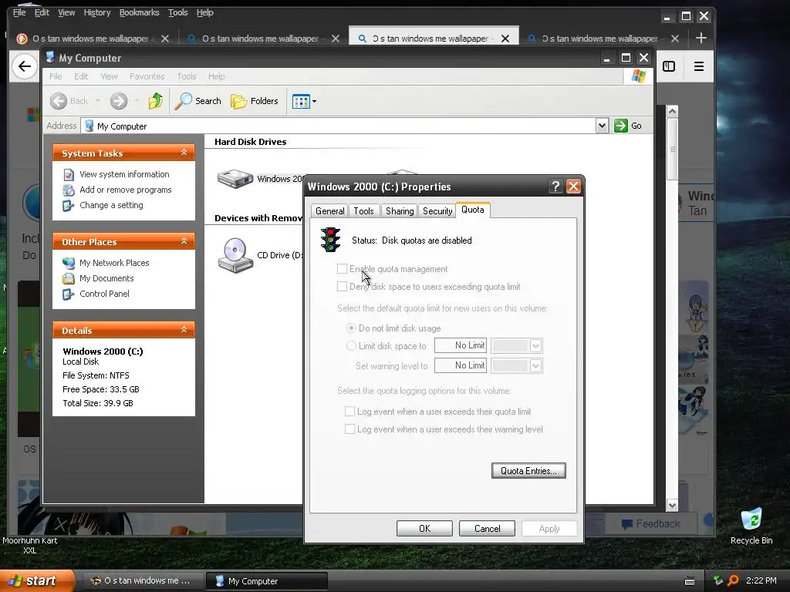
Task: Switch to the General tab
Action: pyautogui.click(x=329, y=211)
